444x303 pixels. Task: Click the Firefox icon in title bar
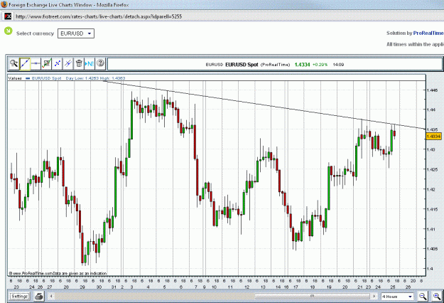(4, 4)
